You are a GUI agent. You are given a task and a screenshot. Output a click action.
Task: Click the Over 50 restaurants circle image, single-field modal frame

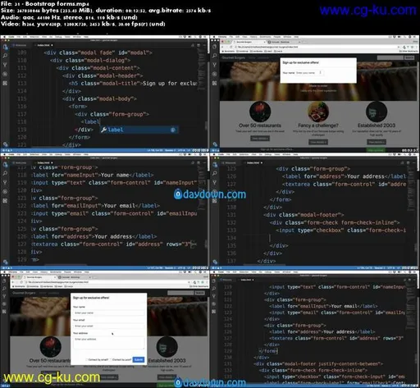[260, 112]
